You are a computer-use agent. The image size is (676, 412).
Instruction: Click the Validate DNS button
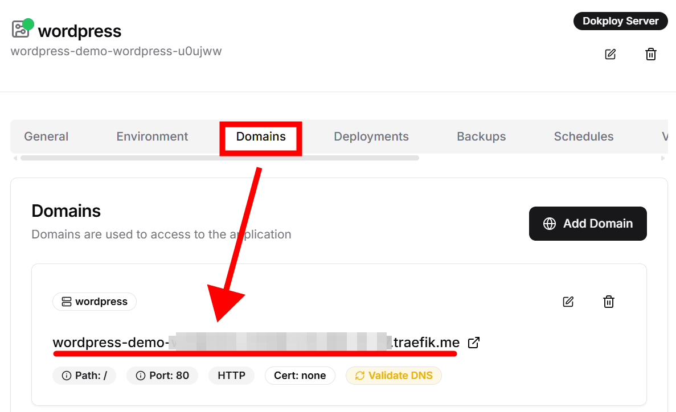[x=394, y=376]
